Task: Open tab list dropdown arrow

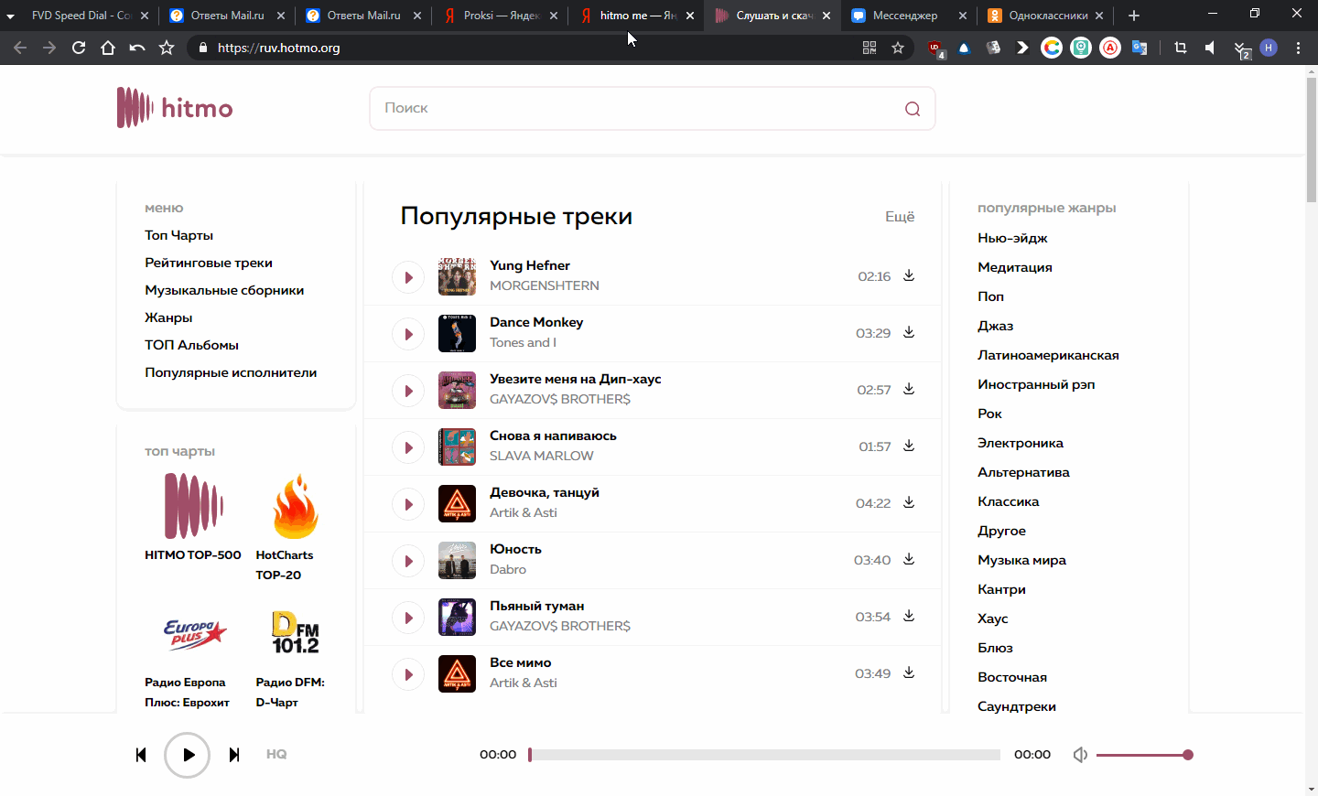Action: 10,16
